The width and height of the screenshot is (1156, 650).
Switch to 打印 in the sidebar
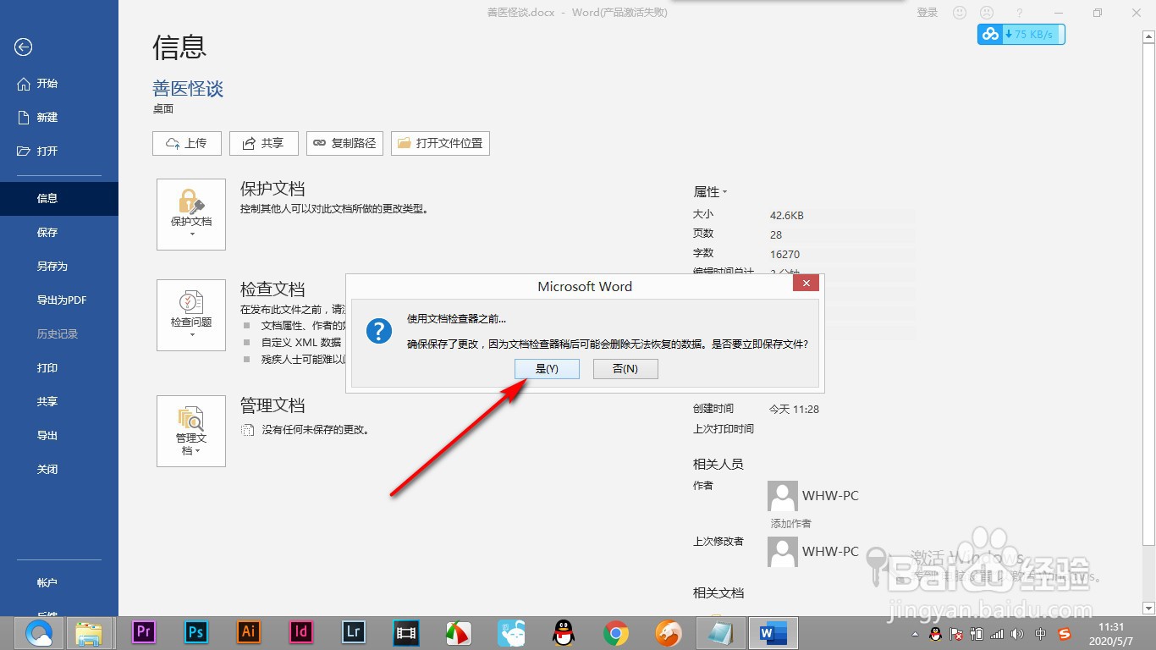click(47, 367)
